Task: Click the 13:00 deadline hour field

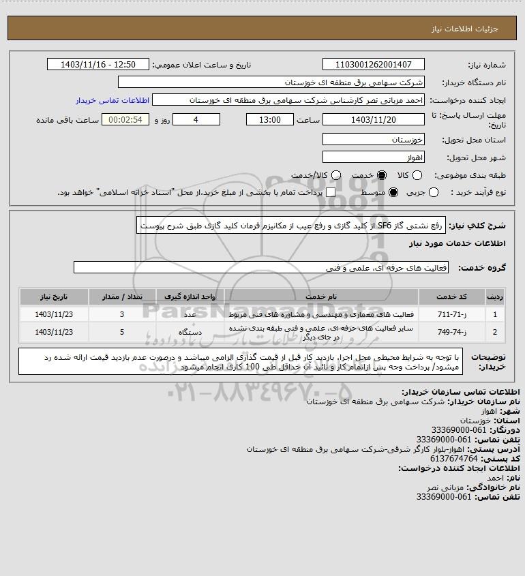Action: click(270, 120)
